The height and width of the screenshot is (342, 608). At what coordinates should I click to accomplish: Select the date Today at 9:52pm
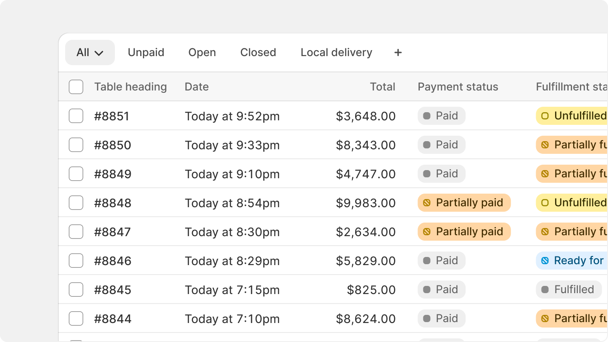pyautogui.click(x=232, y=116)
